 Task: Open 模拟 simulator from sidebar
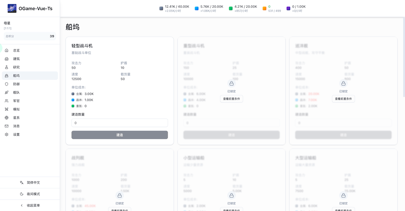tap(16, 109)
